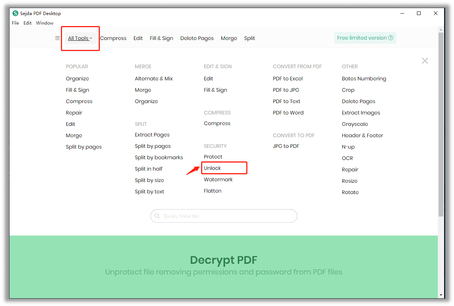Select Fill & Sign under the Edit & Sign heading
The height and width of the screenshot is (306, 454).
click(x=215, y=90)
